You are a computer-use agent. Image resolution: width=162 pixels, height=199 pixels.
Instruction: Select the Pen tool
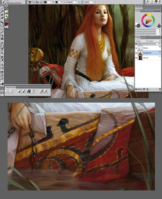[2, 43]
